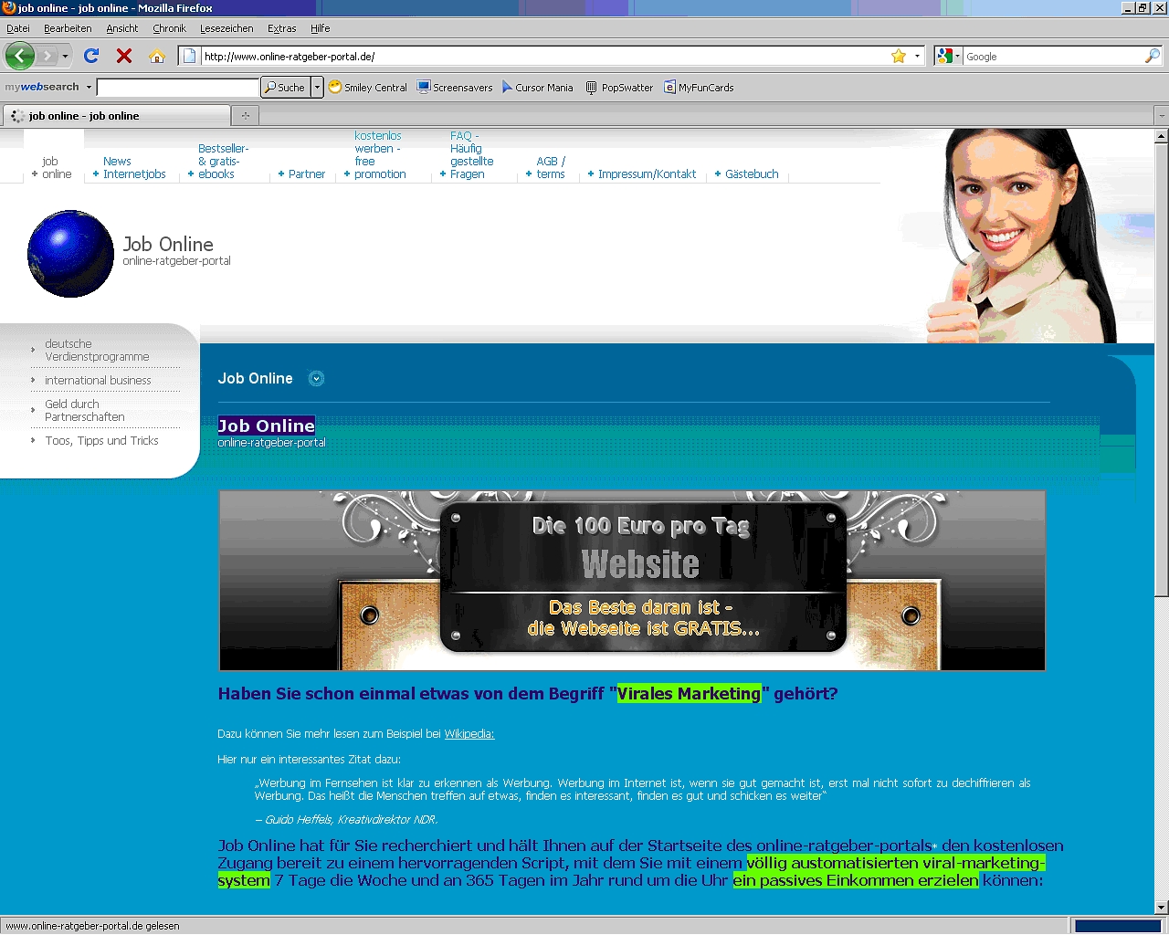Click the vertical scrollbar down arrow
Screen dimensions: 1169x935
tap(1161, 908)
